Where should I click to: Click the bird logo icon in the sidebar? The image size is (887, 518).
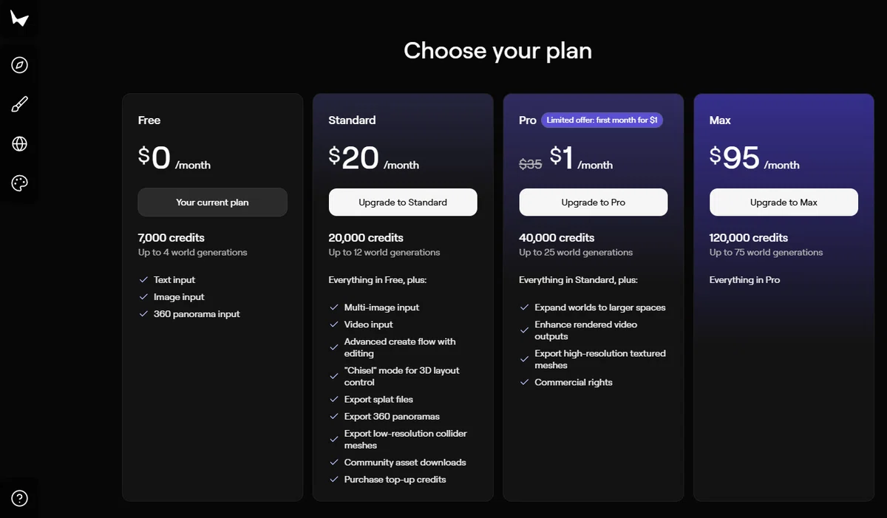[20, 18]
